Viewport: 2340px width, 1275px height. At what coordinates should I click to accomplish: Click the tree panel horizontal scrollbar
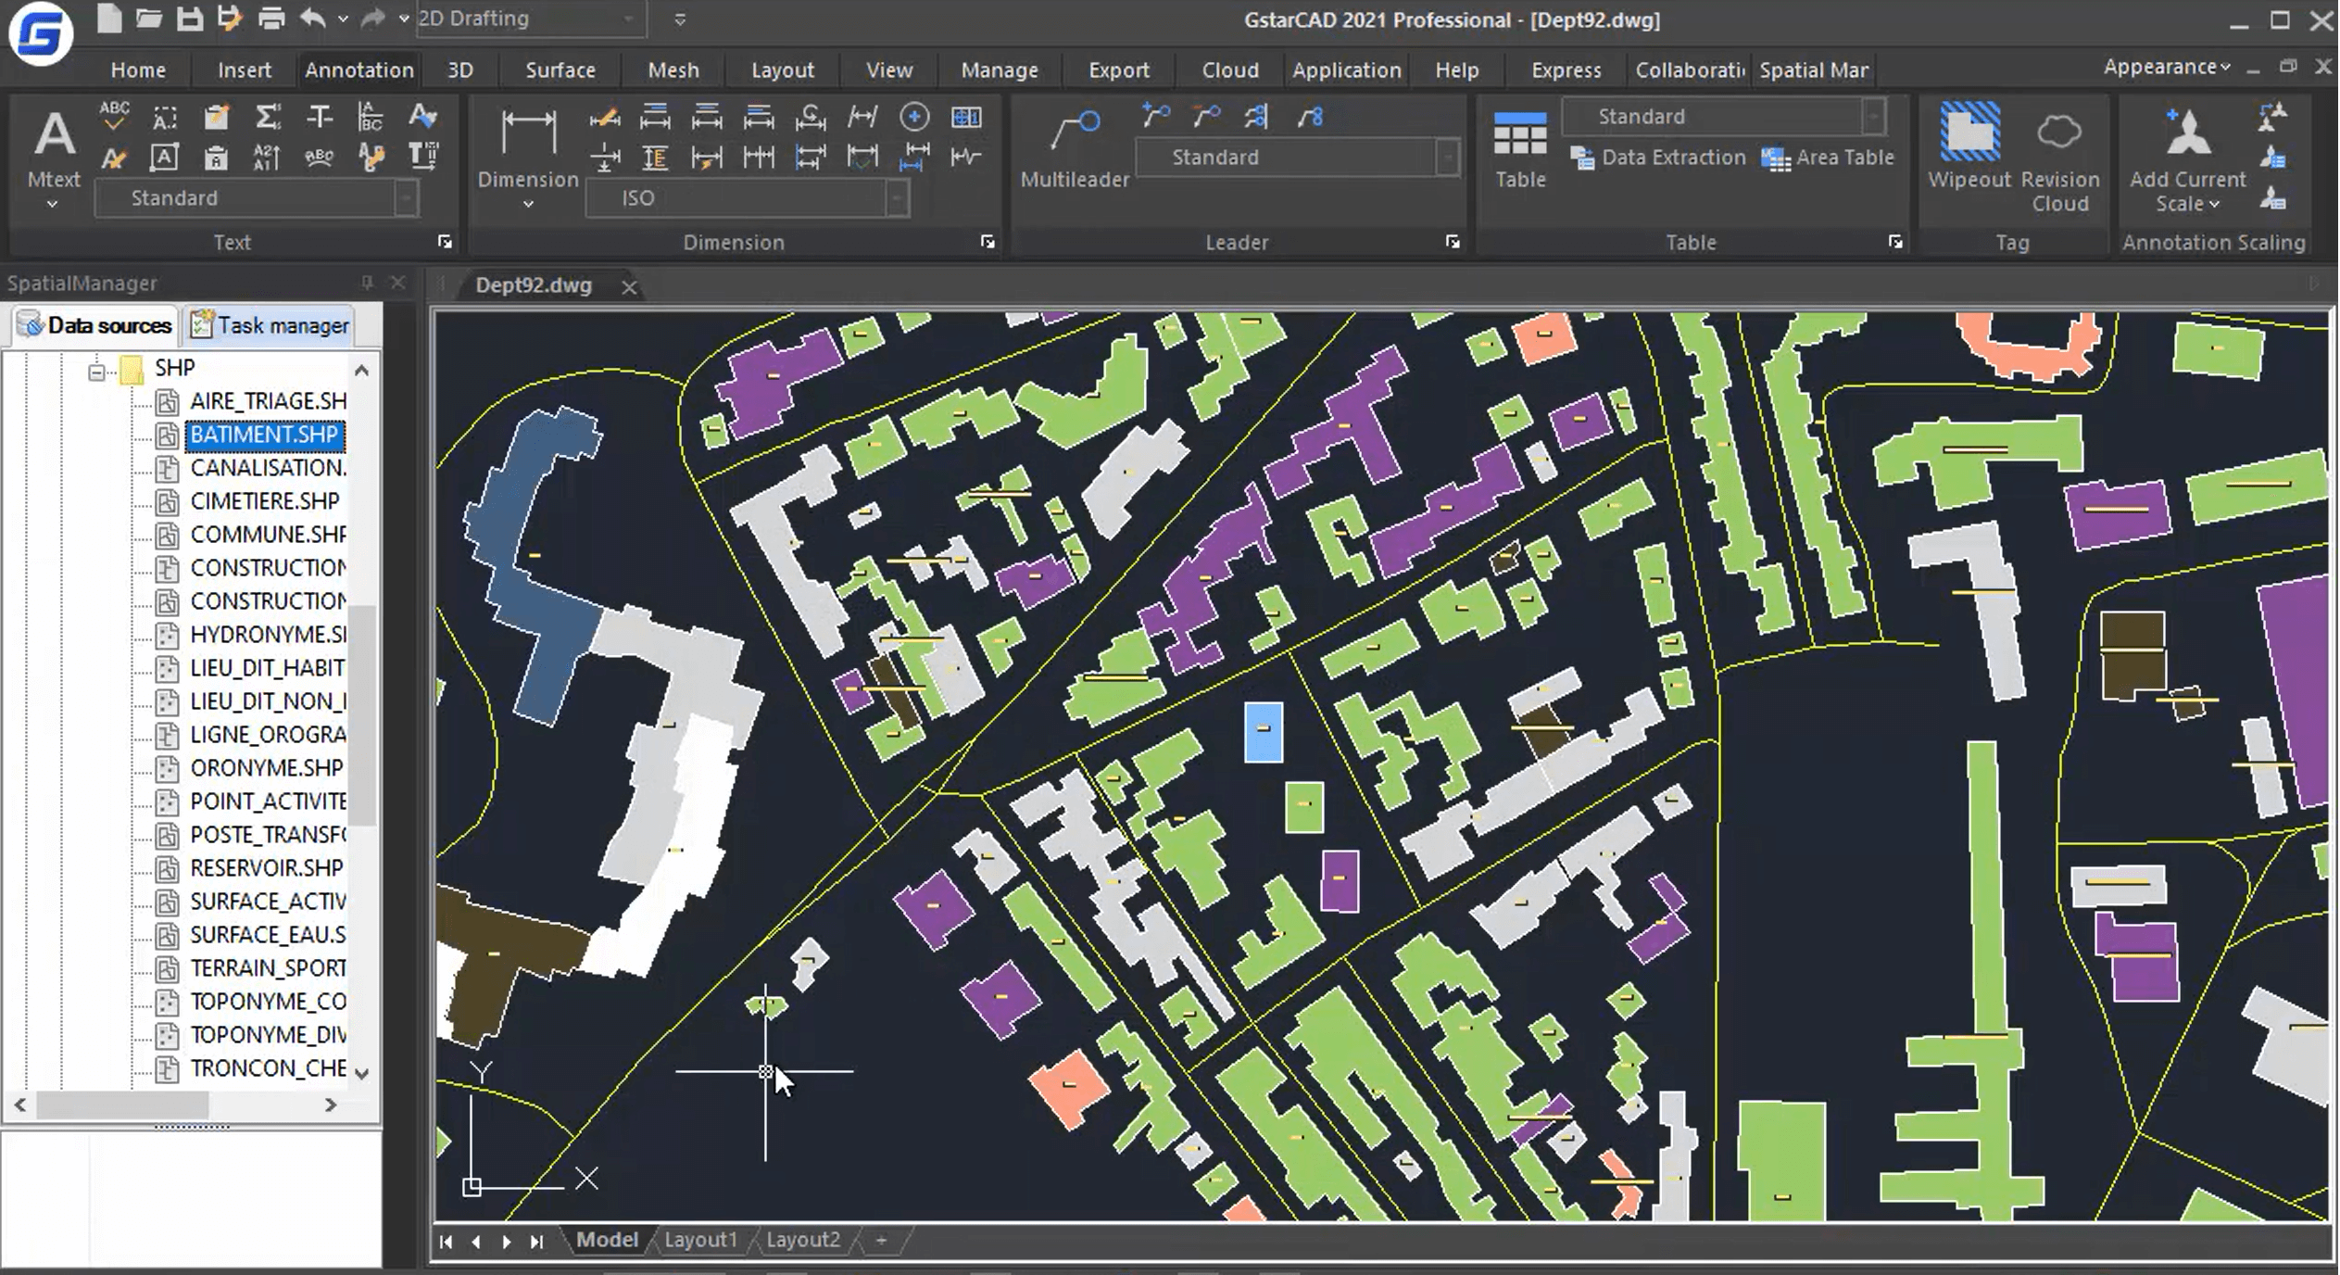[122, 1104]
